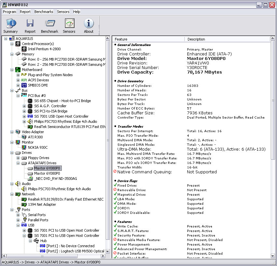The image size is (277, 266).
Task: Click the PCI Bus #0 icon
Action: pyautogui.click(x=24, y=95)
